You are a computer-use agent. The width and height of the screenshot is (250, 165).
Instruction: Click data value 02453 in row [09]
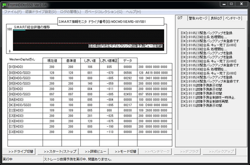128,94
